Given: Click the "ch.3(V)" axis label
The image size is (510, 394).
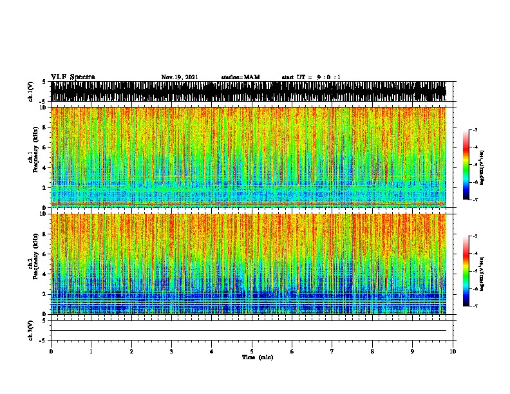Looking at the screenshot, I should click(31, 330).
